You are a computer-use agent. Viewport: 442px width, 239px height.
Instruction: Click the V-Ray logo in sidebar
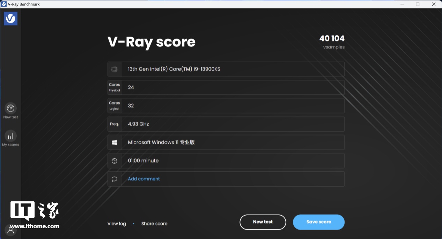(10, 18)
